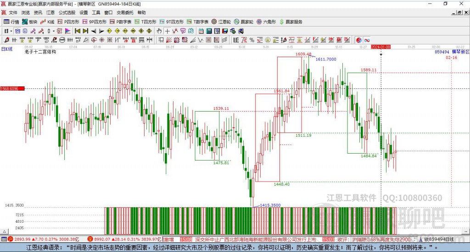Open the 板块 sector view
Viewport: 470px width, 252px height.
29,22
